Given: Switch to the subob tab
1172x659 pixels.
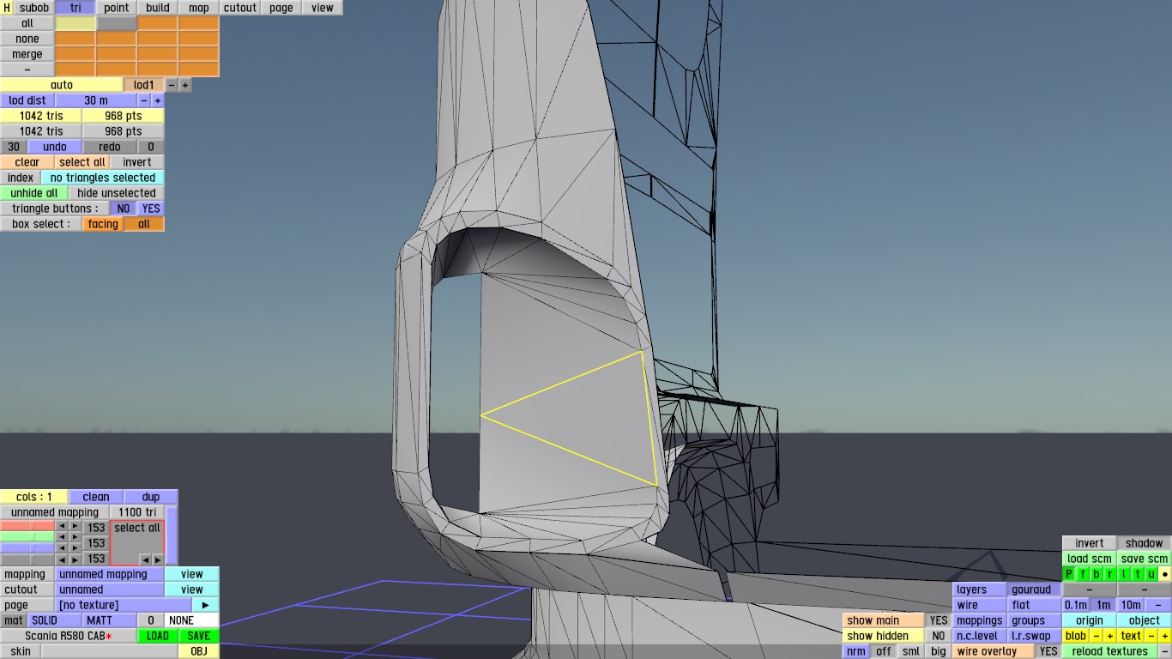Looking at the screenshot, I should pos(34,8).
